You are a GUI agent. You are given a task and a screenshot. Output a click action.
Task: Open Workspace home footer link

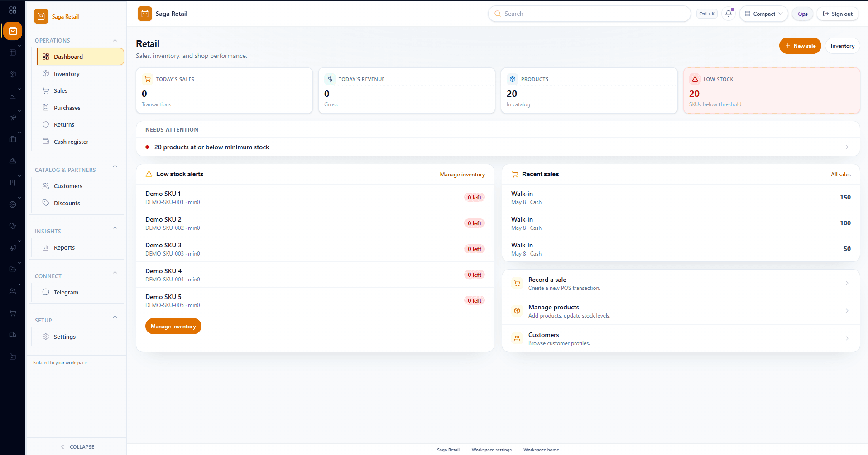coord(541,450)
